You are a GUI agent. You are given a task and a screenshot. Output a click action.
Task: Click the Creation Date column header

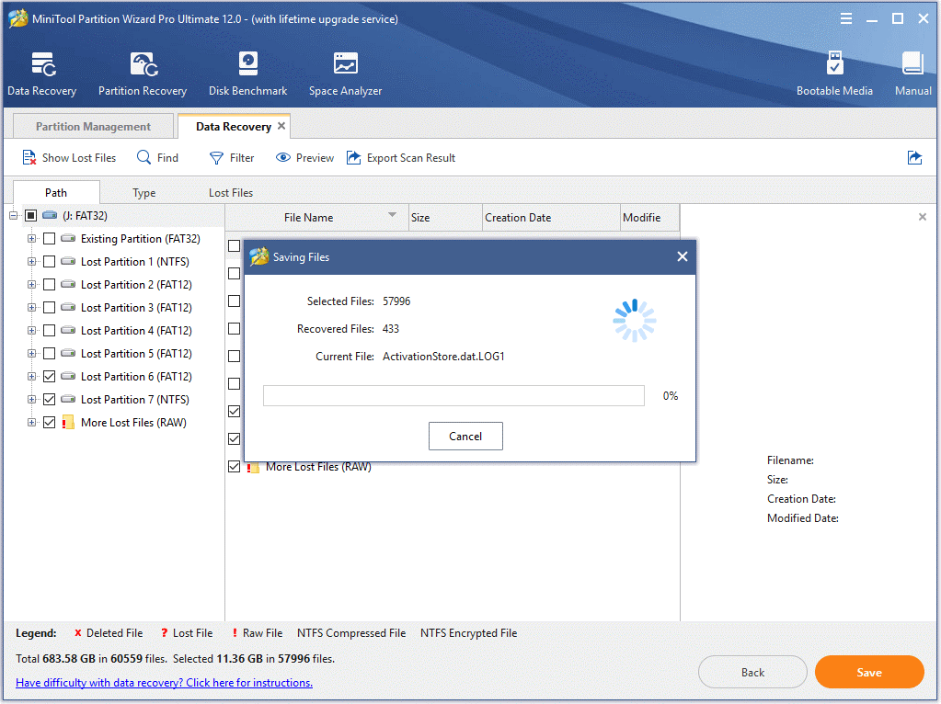[x=551, y=217]
